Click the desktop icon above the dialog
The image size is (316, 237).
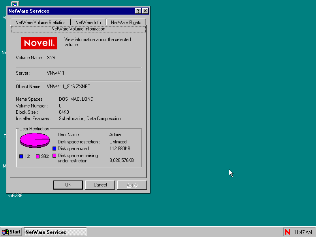[x=15, y=4]
